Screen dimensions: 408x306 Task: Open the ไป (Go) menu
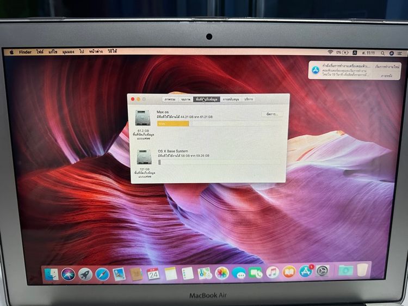[x=82, y=52]
